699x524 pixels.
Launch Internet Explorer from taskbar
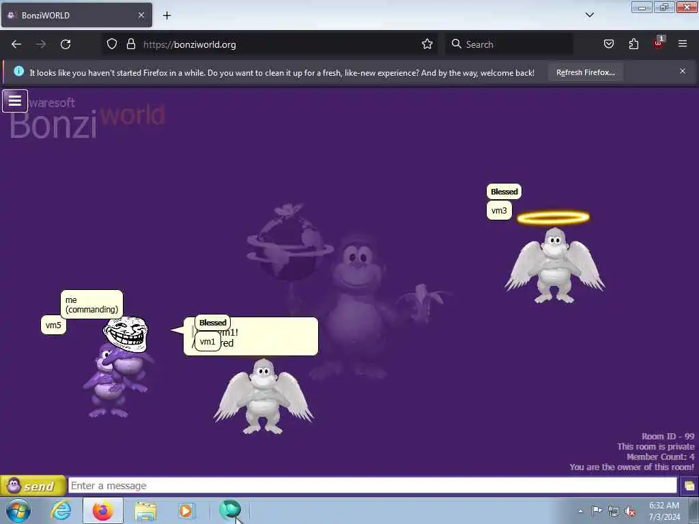point(61,511)
